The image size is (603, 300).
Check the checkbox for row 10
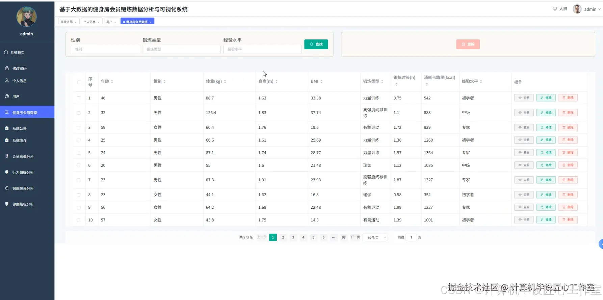[79, 220]
